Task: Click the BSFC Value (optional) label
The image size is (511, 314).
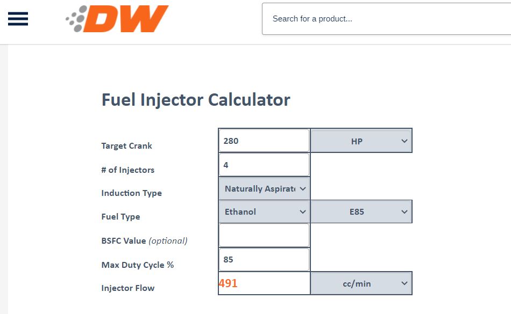Action: click(144, 241)
